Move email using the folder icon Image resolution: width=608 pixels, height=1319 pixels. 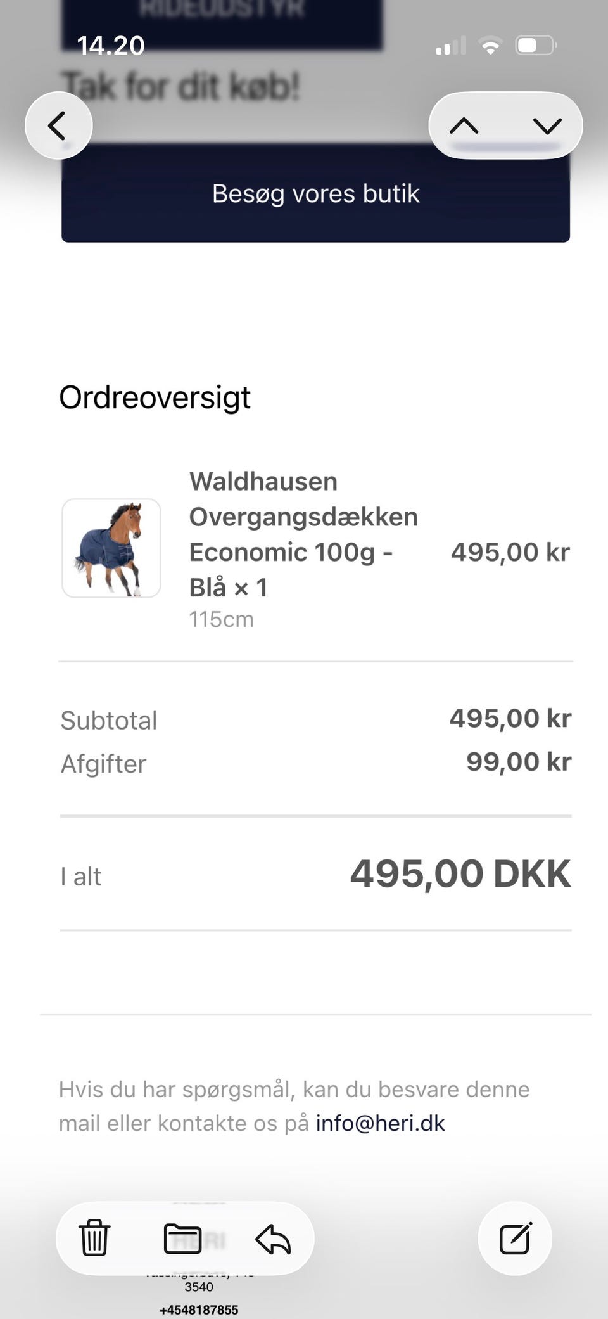(x=182, y=1238)
